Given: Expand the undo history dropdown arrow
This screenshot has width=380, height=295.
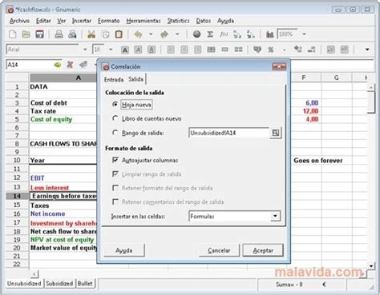Looking at the screenshot, I should click(x=151, y=34).
